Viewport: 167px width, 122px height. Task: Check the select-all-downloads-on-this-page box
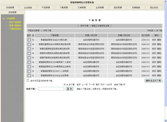pos(28,80)
